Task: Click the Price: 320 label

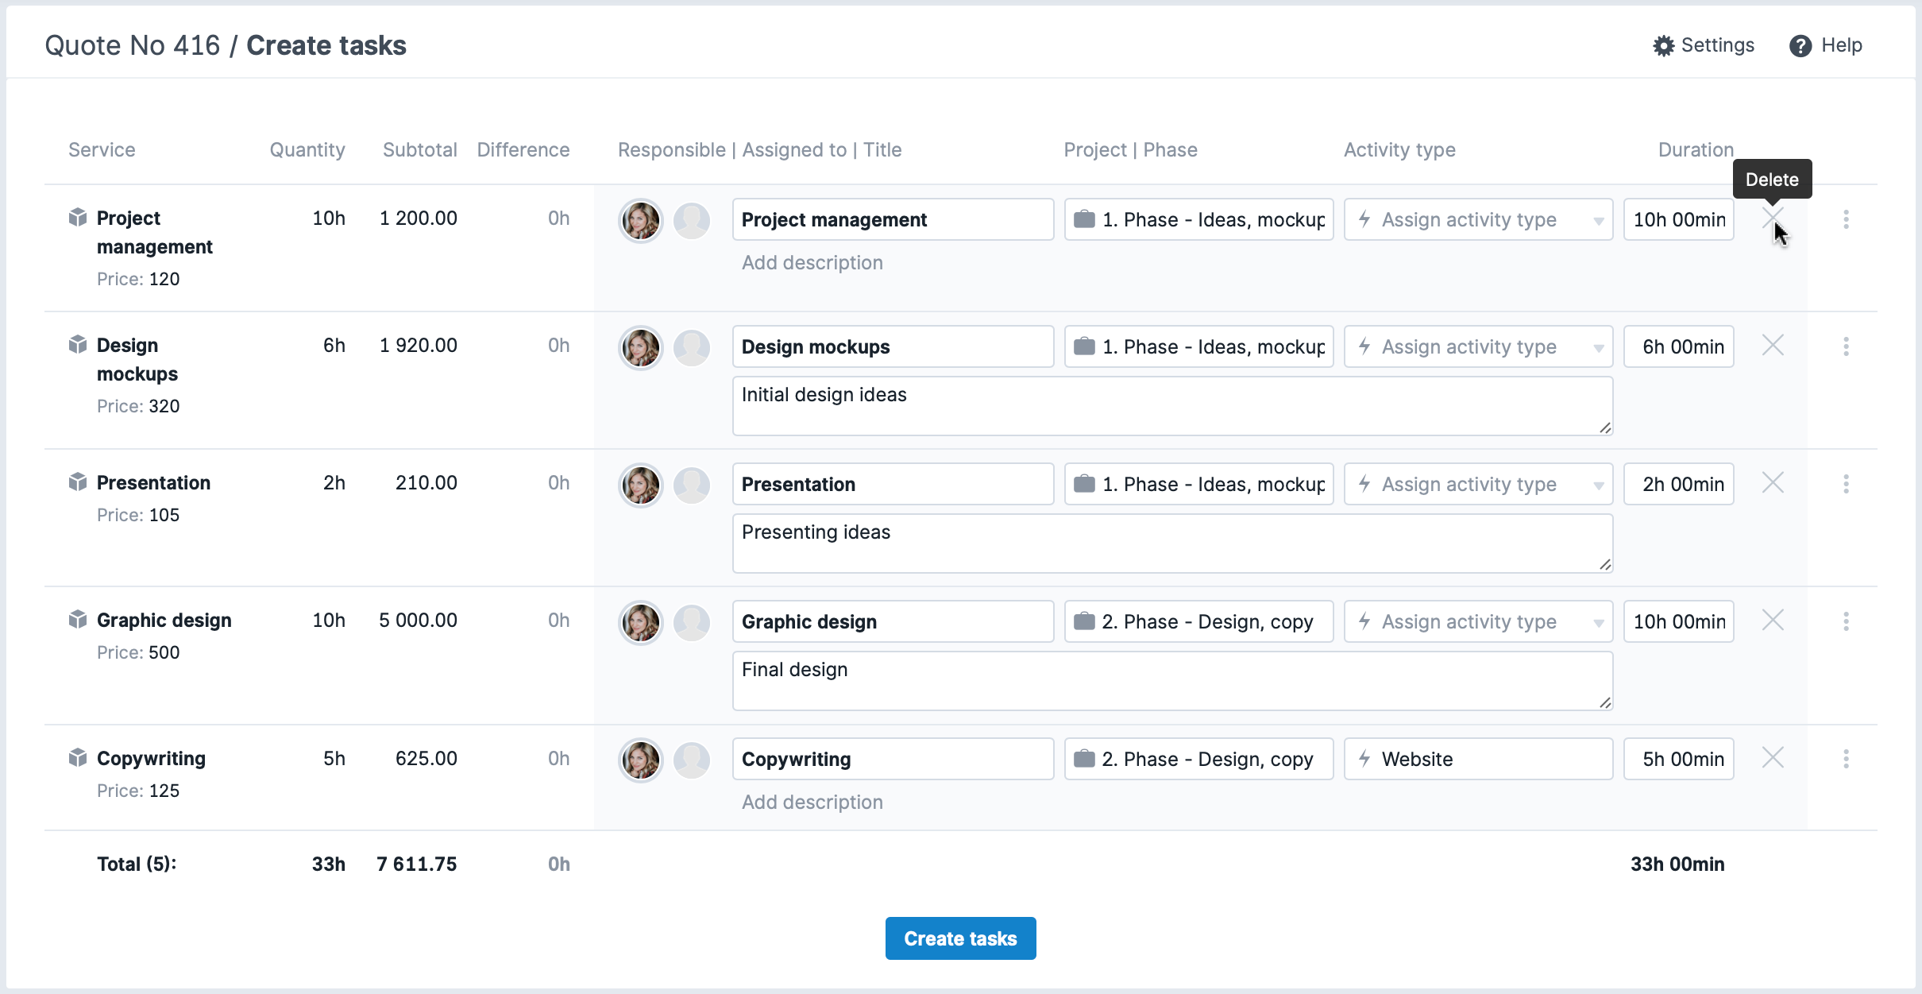Action: [138, 406]
